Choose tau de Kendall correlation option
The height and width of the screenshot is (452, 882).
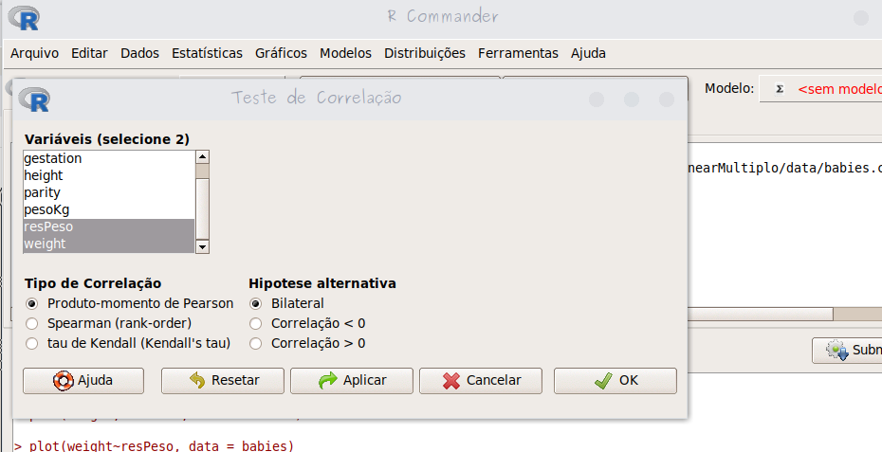[x=32, y=343]
